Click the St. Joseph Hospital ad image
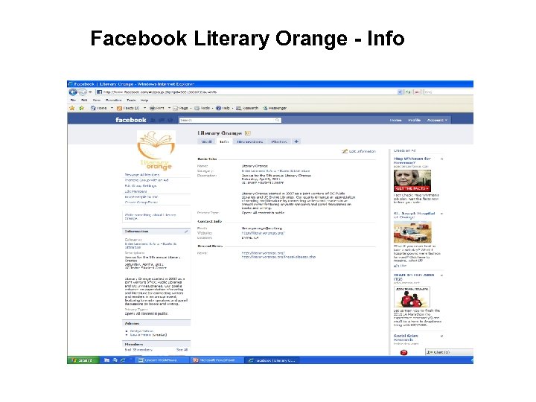This screenshot has height=402, width=536. coord(412,232)
